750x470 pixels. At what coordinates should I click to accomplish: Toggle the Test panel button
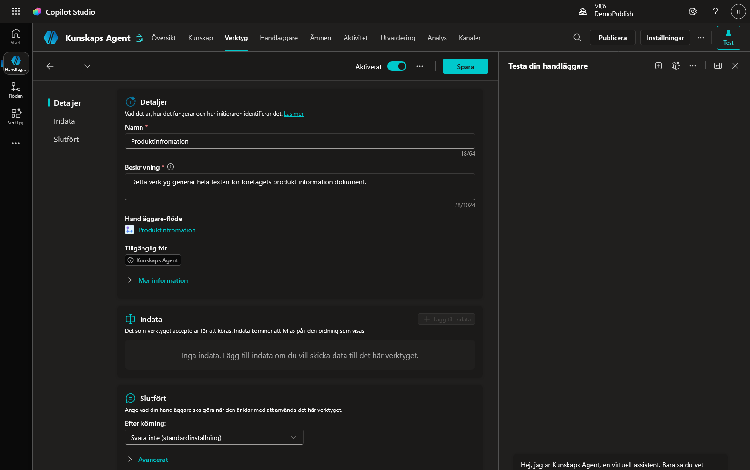[728, 38]
